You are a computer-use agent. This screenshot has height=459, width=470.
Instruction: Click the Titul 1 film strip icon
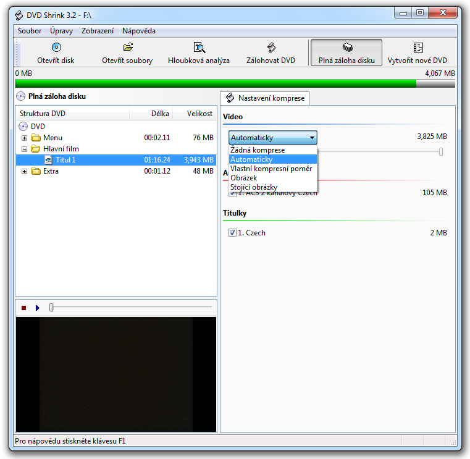[49, 160]
